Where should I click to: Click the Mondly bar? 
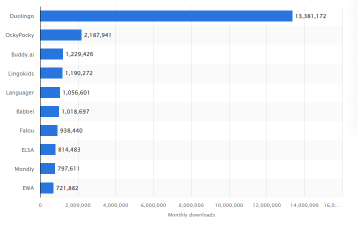click(x=48, y=168)
